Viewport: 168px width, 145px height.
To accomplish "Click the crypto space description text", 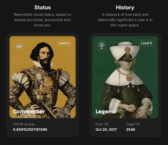I will click(125, 20).
